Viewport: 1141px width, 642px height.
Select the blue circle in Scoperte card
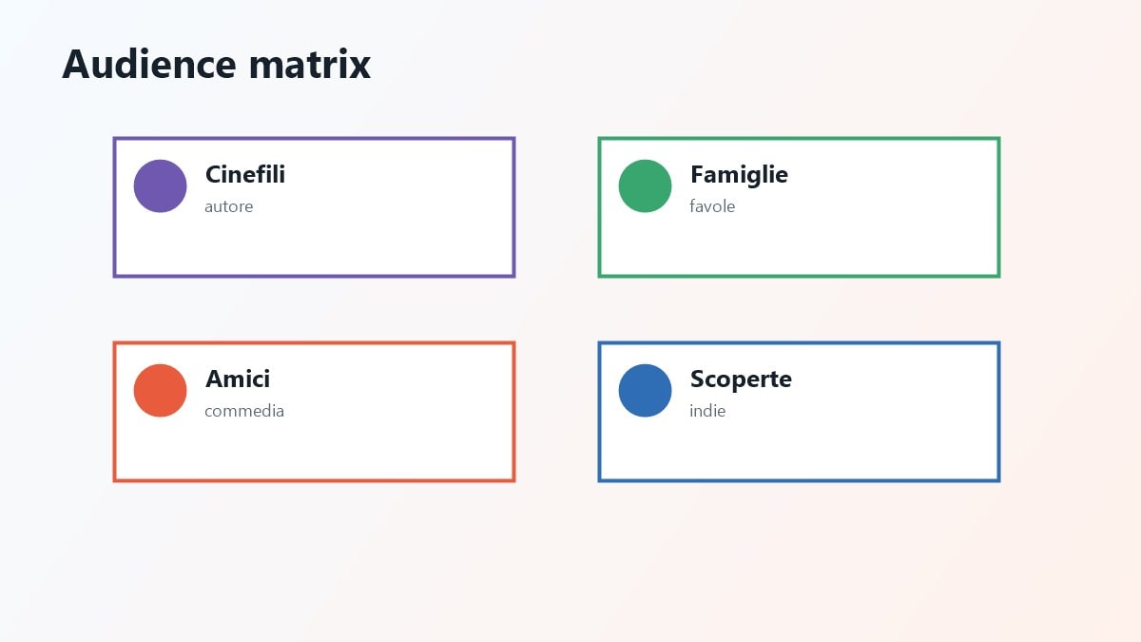coord(645,391)
